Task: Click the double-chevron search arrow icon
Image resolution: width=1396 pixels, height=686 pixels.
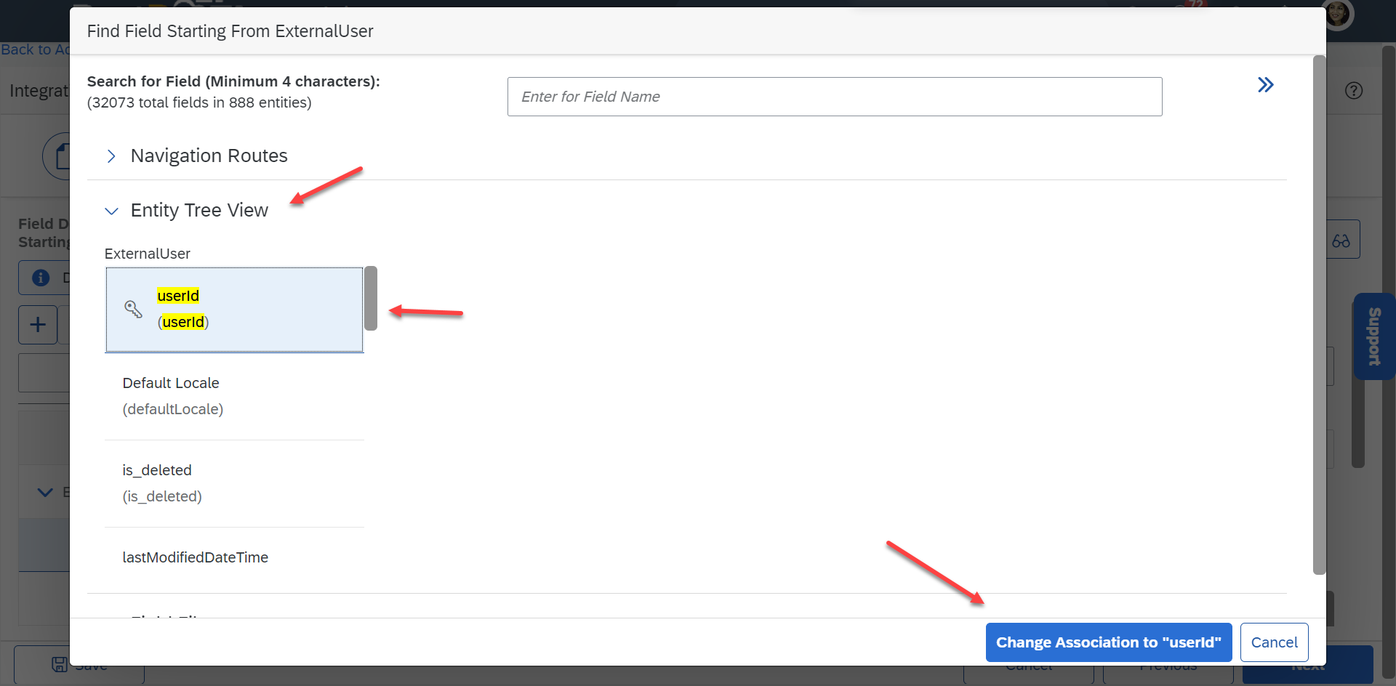Action: click(x=1265, y=85)
